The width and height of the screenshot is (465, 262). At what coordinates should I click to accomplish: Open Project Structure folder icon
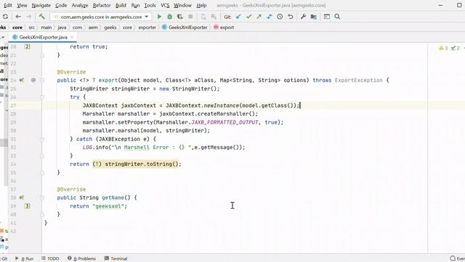(313, 17)
